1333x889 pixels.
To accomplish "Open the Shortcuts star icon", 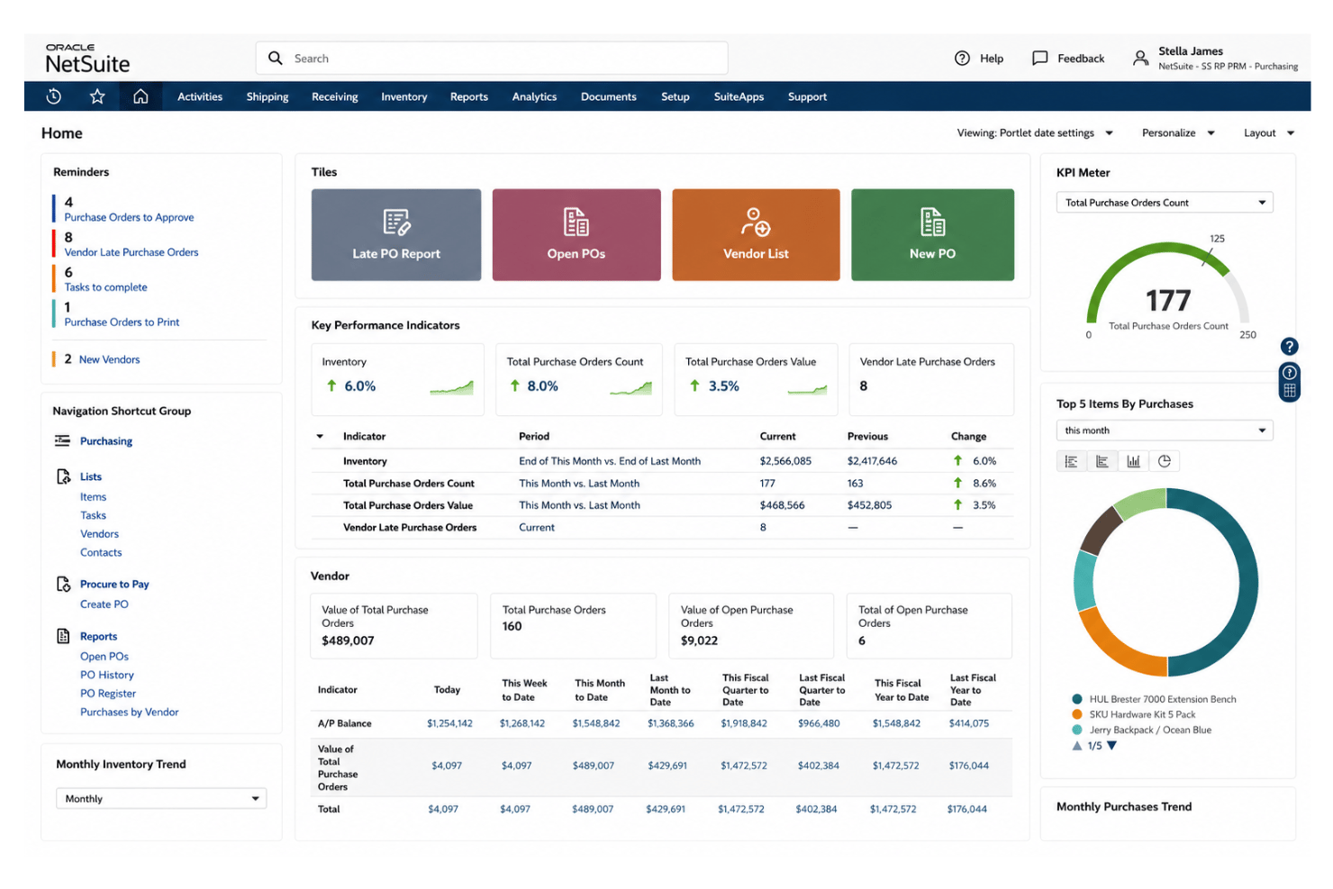I will 97,96.
